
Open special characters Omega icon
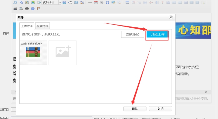107,2
